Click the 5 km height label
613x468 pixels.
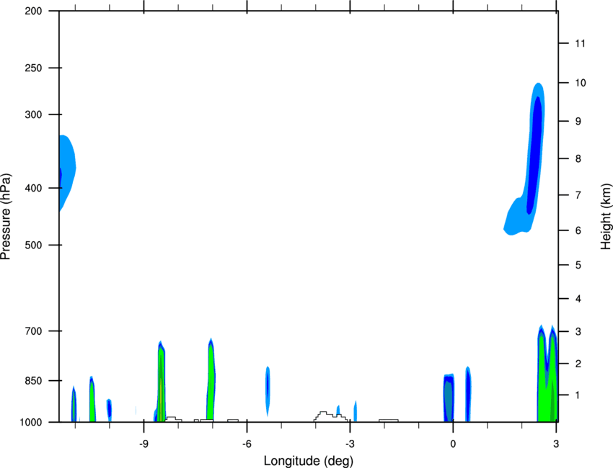pos(578,266)
